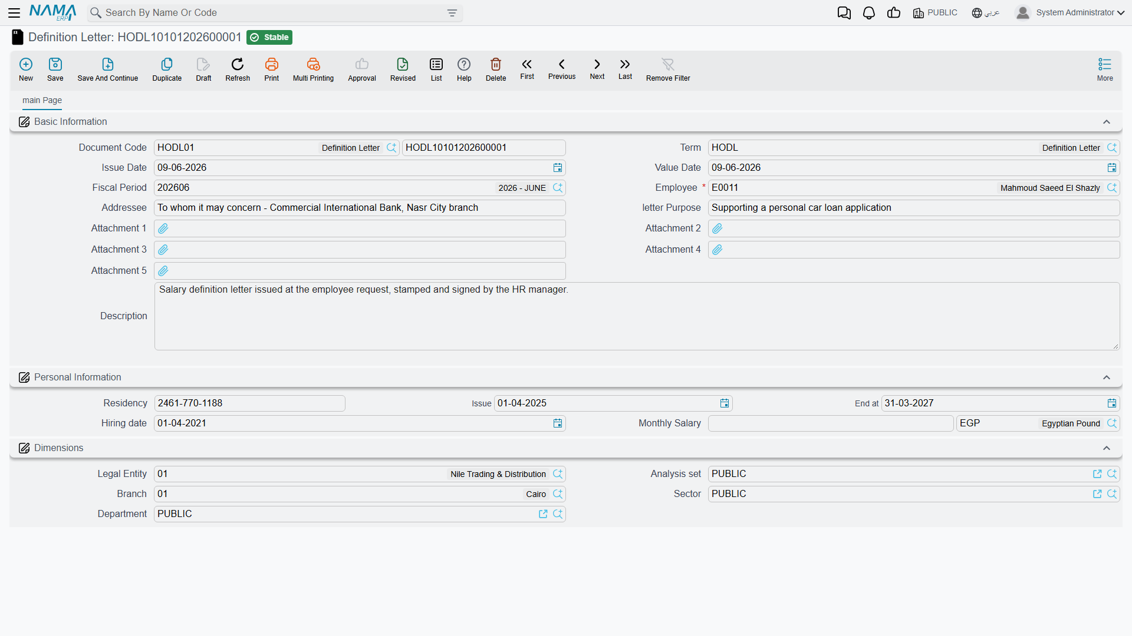1132x636 pixels.
Task: Open search filter options in search bar
Action: (452, 12)
